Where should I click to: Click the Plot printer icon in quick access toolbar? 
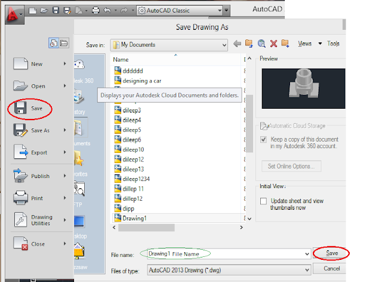coord(95,11)
